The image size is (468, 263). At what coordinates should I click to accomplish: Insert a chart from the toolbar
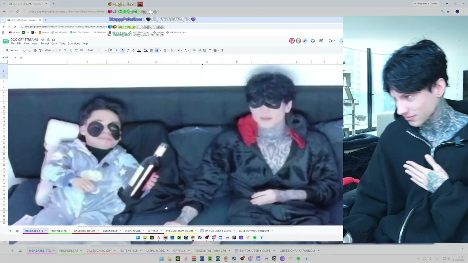[204, 50]
